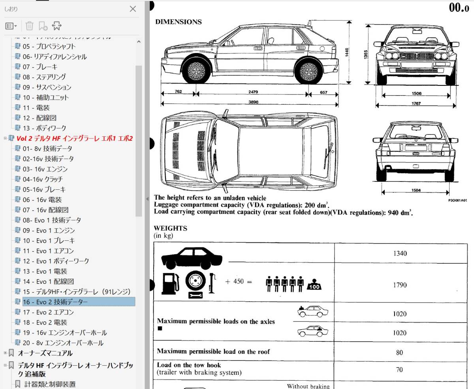Click 'Maximum permissible load on the roof' text
This screenshot has height=389, width=474.
point(214,351)
